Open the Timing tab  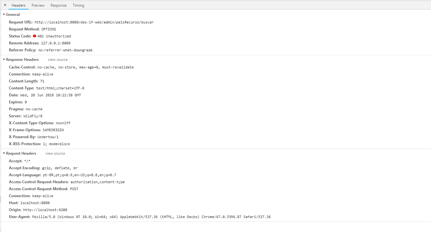click(x=78, y=5)
